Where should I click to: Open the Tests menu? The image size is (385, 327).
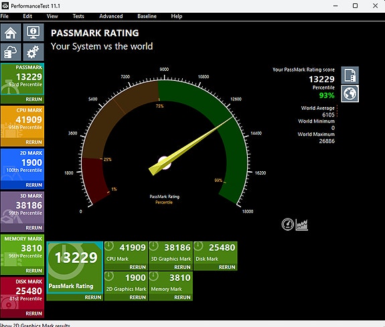click(78, 16)
